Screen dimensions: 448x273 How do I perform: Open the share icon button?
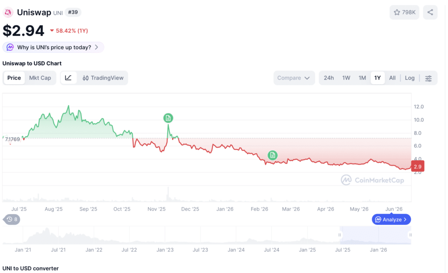click(430, 12)
